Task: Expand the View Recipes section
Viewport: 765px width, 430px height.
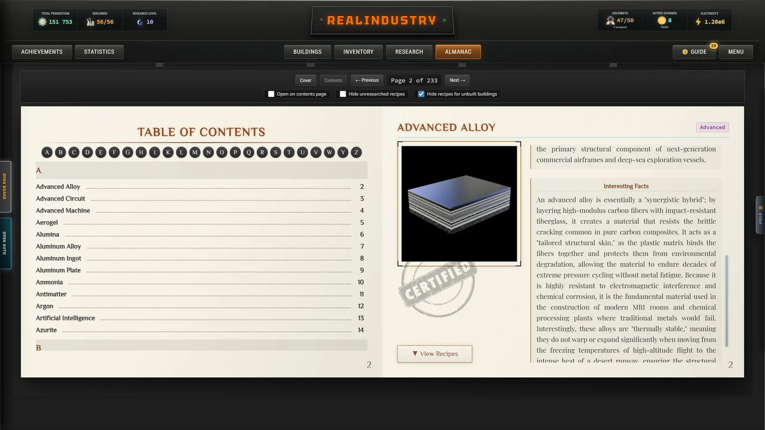Action: pos(435,354)
